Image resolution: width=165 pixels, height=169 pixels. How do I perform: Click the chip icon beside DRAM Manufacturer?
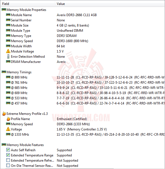(x=8, y=62)
